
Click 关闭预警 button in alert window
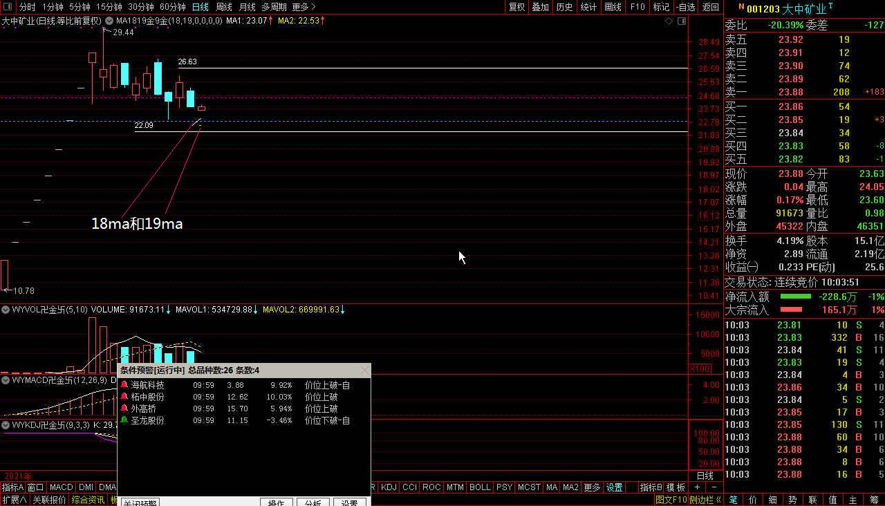140,502
